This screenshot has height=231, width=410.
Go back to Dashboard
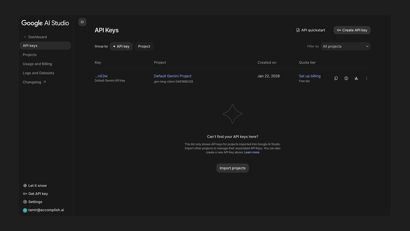pyautogui.click(x=35, y=37)
